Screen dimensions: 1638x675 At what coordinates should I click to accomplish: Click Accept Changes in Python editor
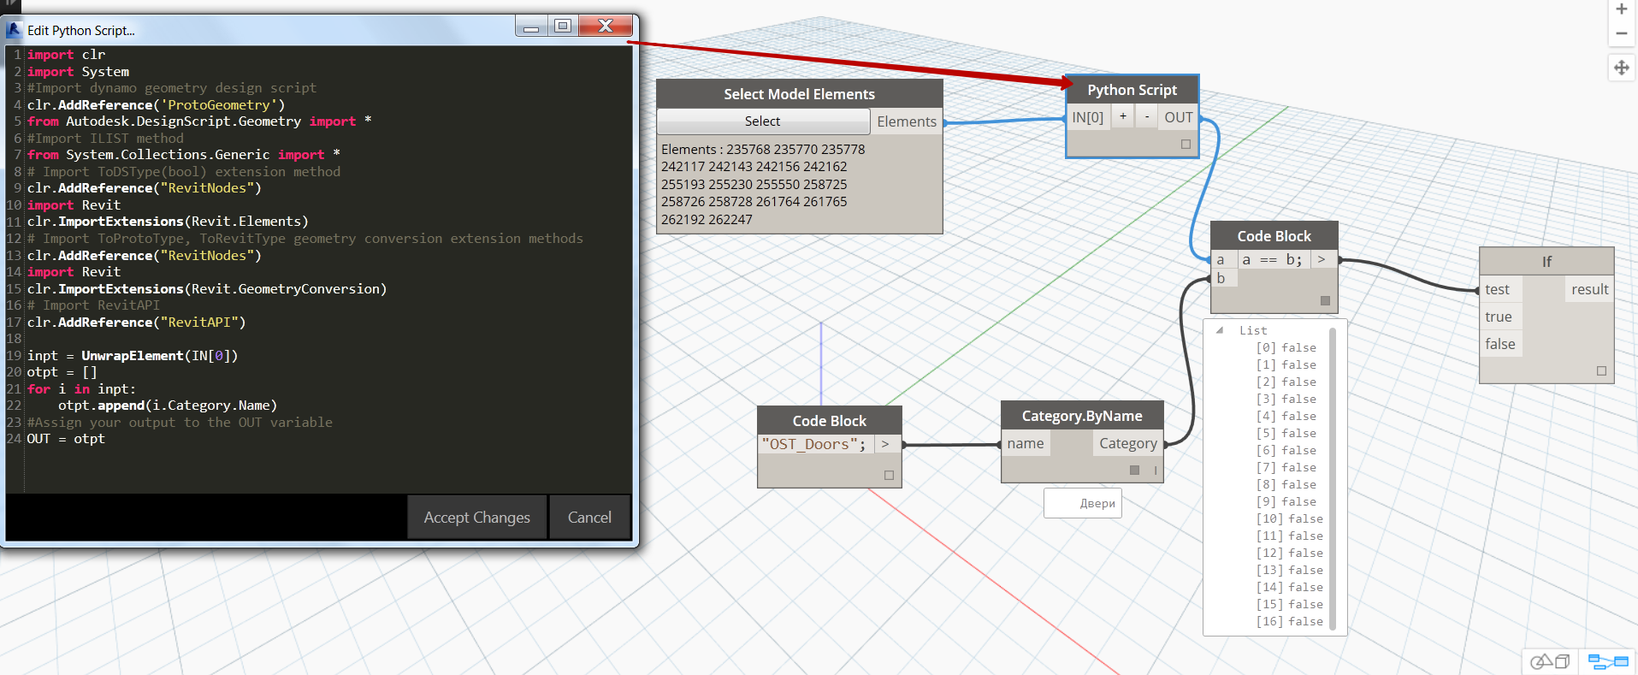coord(477,517)
